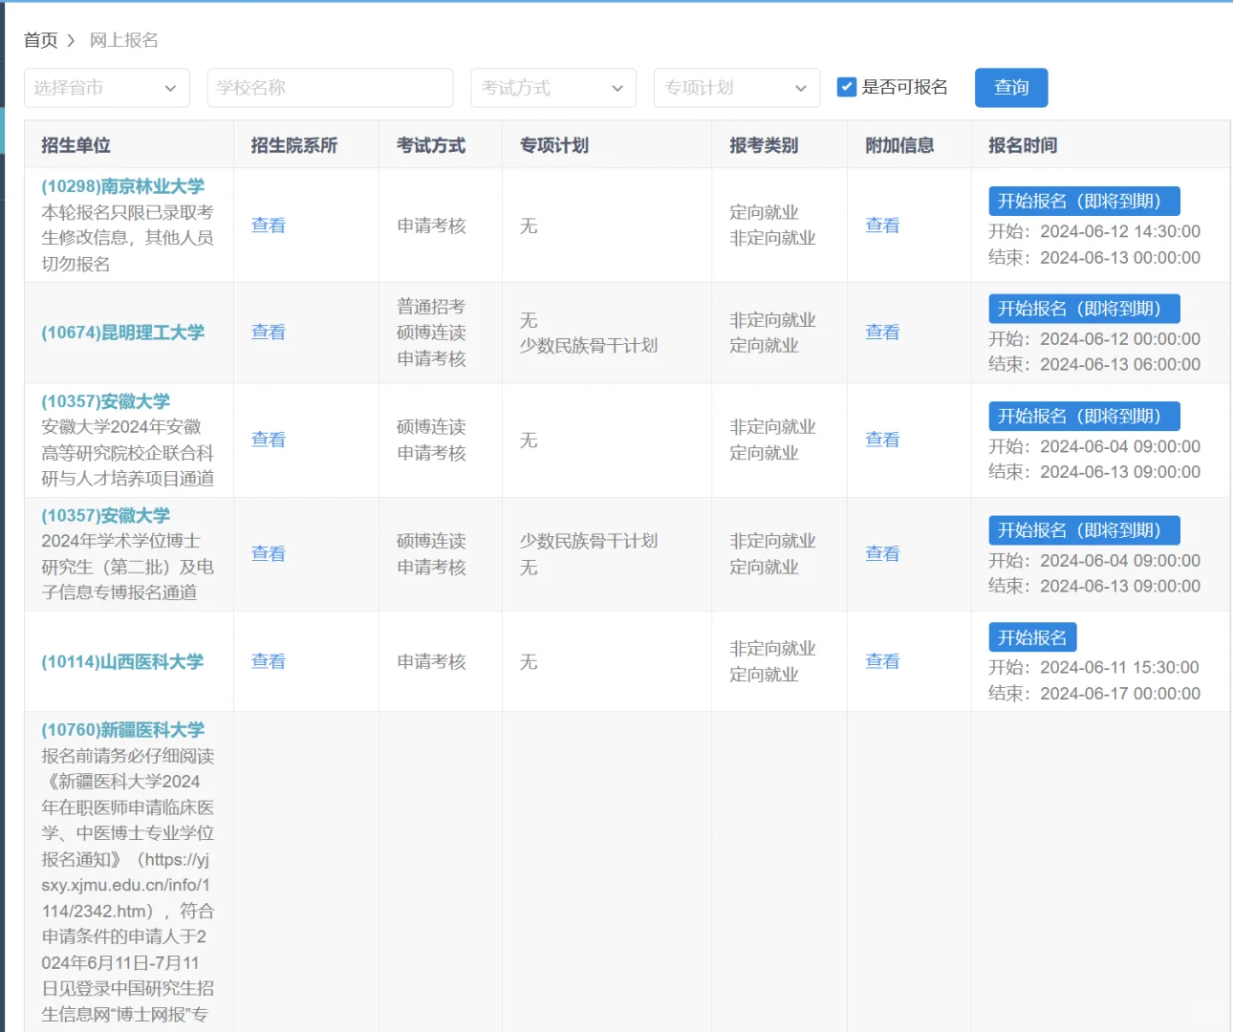
Task: View 附加信息 for 南京林业大学
Action: [882, 226]
